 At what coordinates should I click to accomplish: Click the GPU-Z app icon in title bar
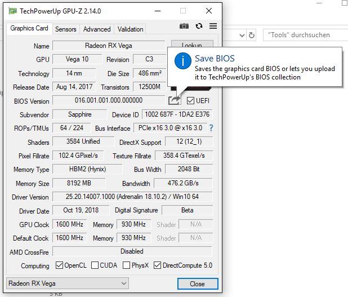click(12, 11)
